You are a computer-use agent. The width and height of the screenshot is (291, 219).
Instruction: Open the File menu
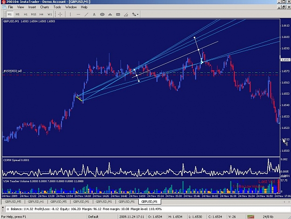point(11,7)
